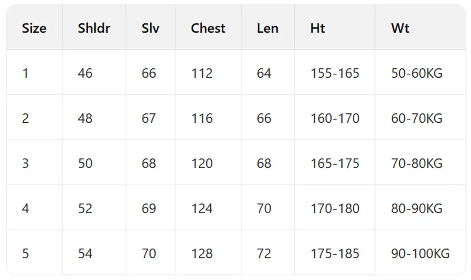This screenshot has height=280, width=471.
Task: Click the Ht column header
Action: click(318, 28)
